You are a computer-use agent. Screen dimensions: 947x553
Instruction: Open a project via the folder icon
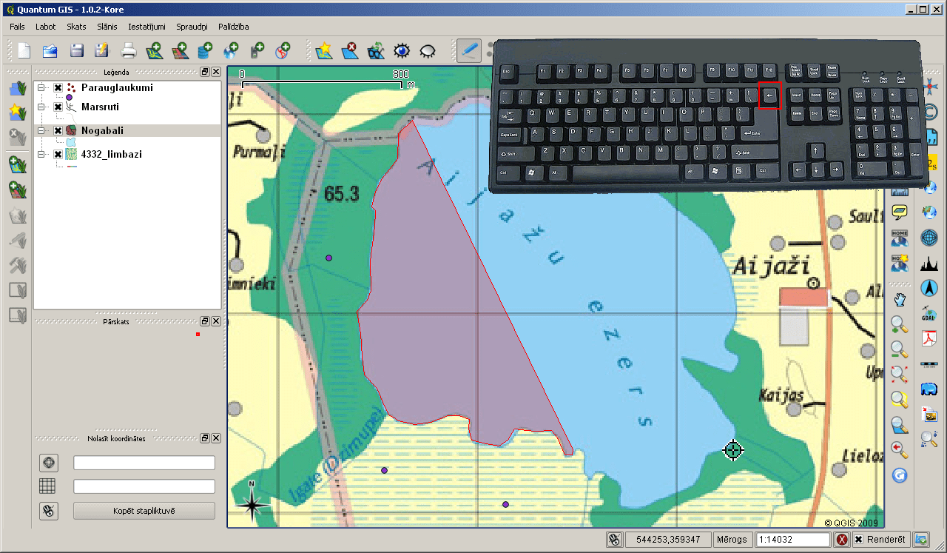point(50,50)
